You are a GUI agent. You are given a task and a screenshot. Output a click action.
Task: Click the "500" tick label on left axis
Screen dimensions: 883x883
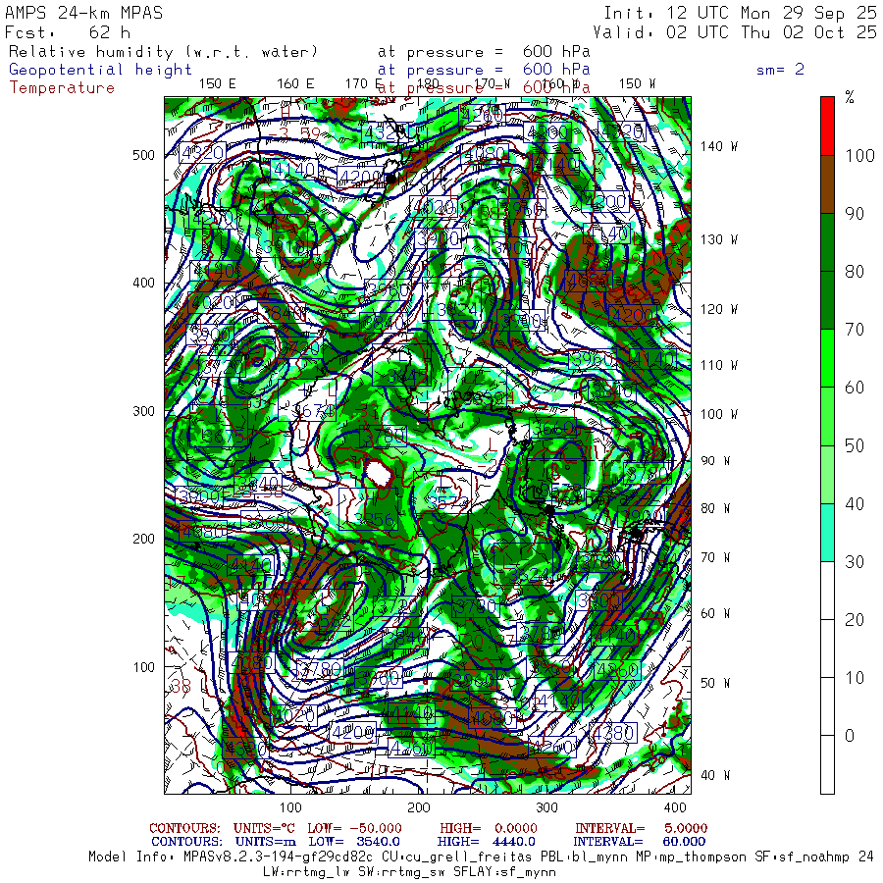[x=144, y=155]
